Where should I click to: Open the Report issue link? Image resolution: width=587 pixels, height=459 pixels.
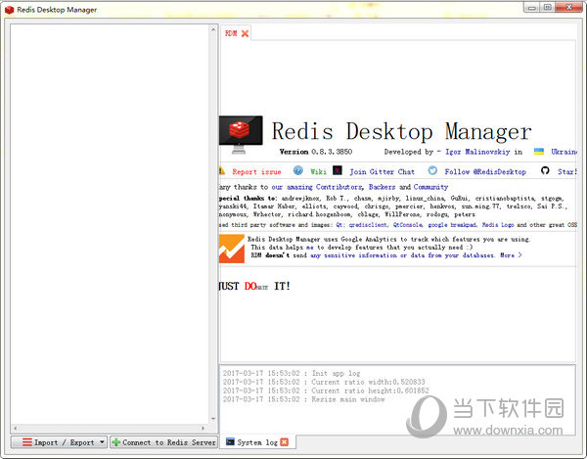(x=256, y=172)
